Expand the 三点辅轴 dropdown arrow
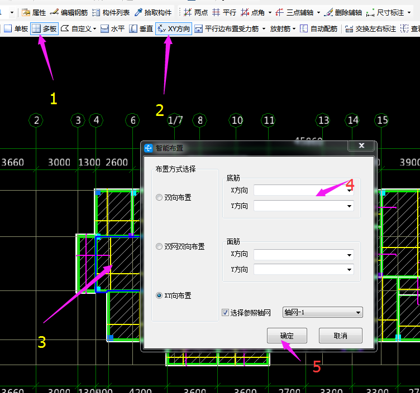The width and height of the screenshot is (420, 393). (318, 13)
